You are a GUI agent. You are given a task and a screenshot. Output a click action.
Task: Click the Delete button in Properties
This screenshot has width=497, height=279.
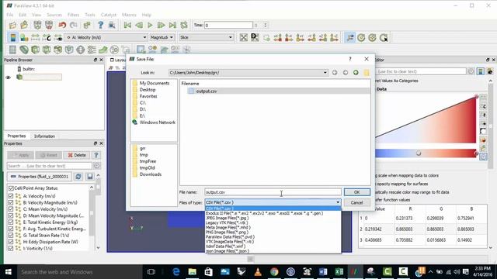pos(77,155)
